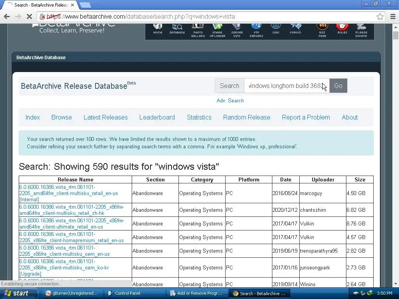Switch to Add or Remove Programs taskbar item

(x=197, y=293)
